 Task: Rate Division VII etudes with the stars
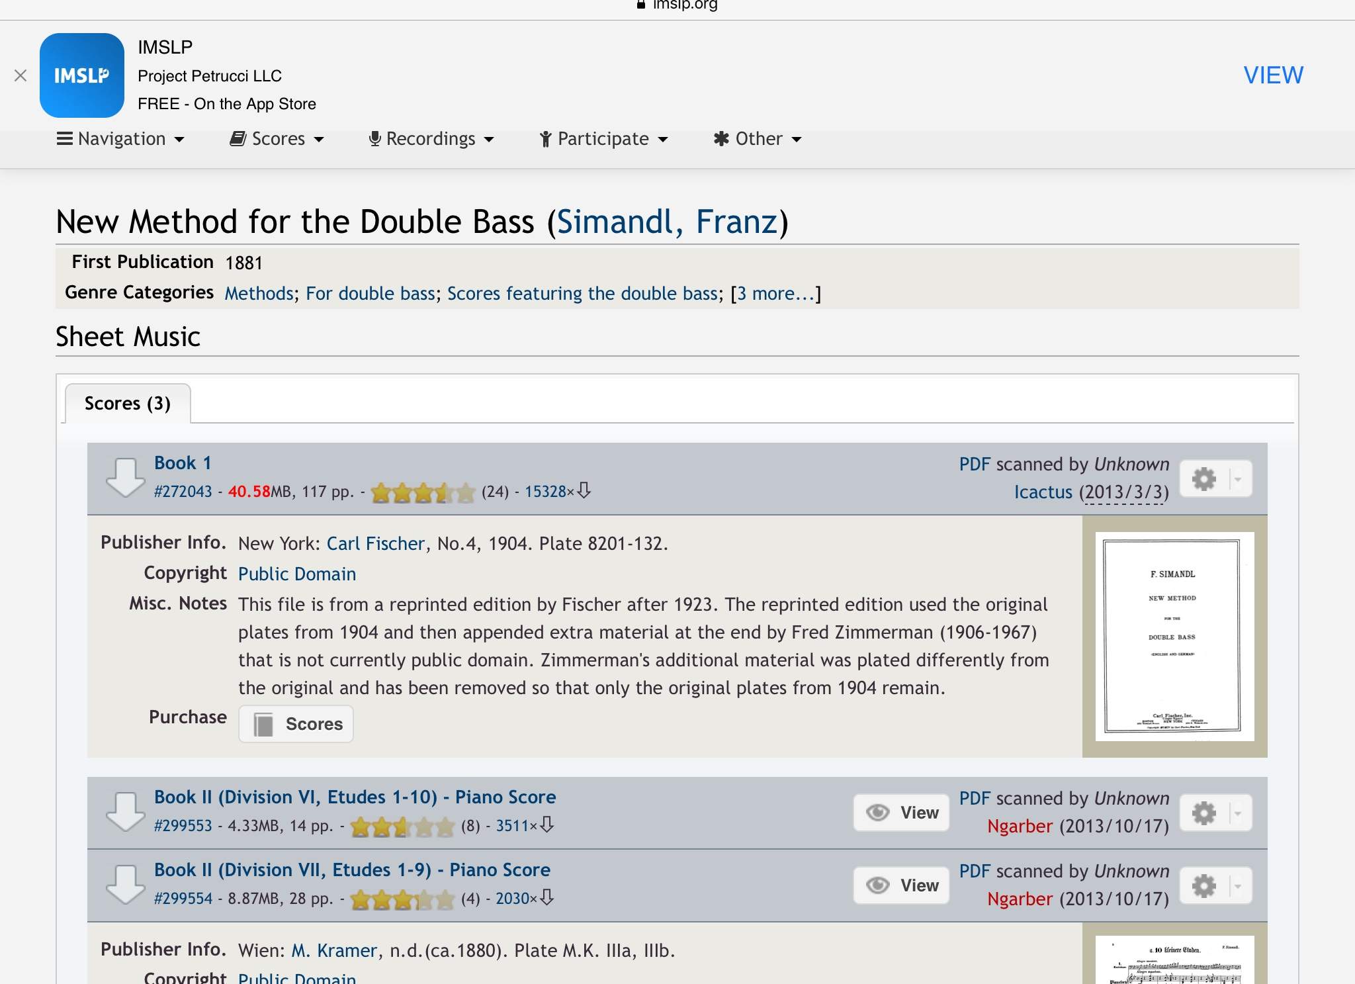click(402, 899)
